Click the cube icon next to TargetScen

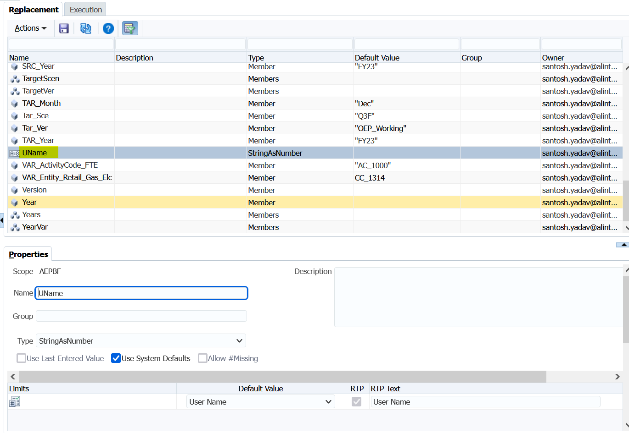click(x=14, y=78)
